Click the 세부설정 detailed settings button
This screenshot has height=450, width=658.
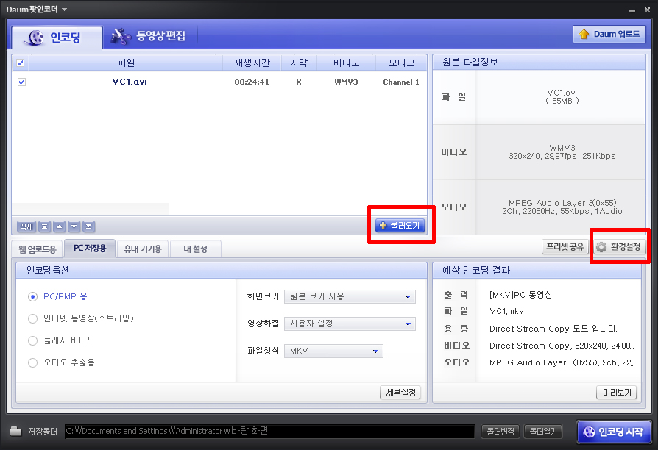[x=400, y=393]
